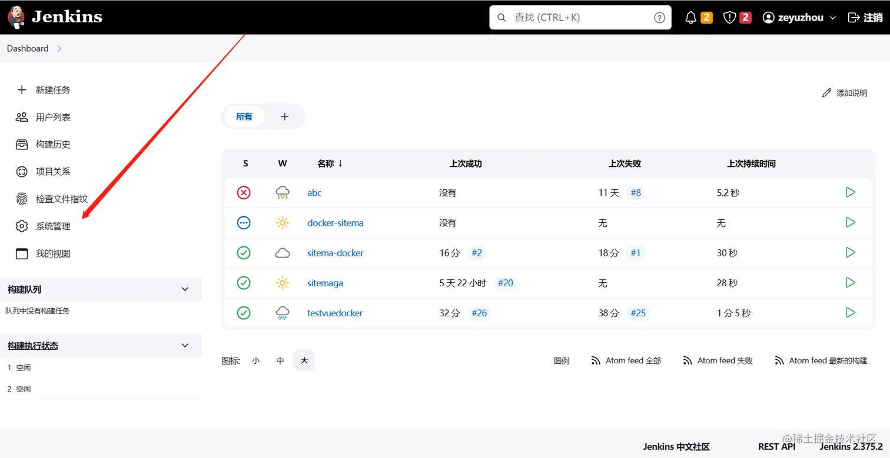Click the success status icon for testvuedocker
This screenshot has width=890, height=458.
(244, 313)
